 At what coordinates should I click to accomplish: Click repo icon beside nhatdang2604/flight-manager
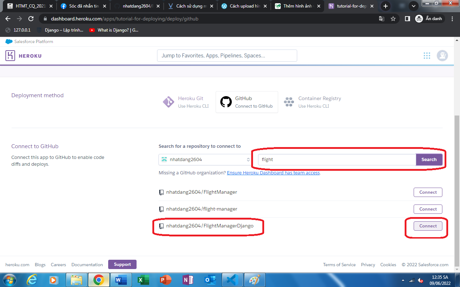(161, 209)
